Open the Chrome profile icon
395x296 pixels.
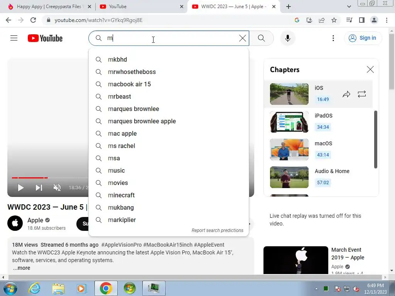(374, 20)
